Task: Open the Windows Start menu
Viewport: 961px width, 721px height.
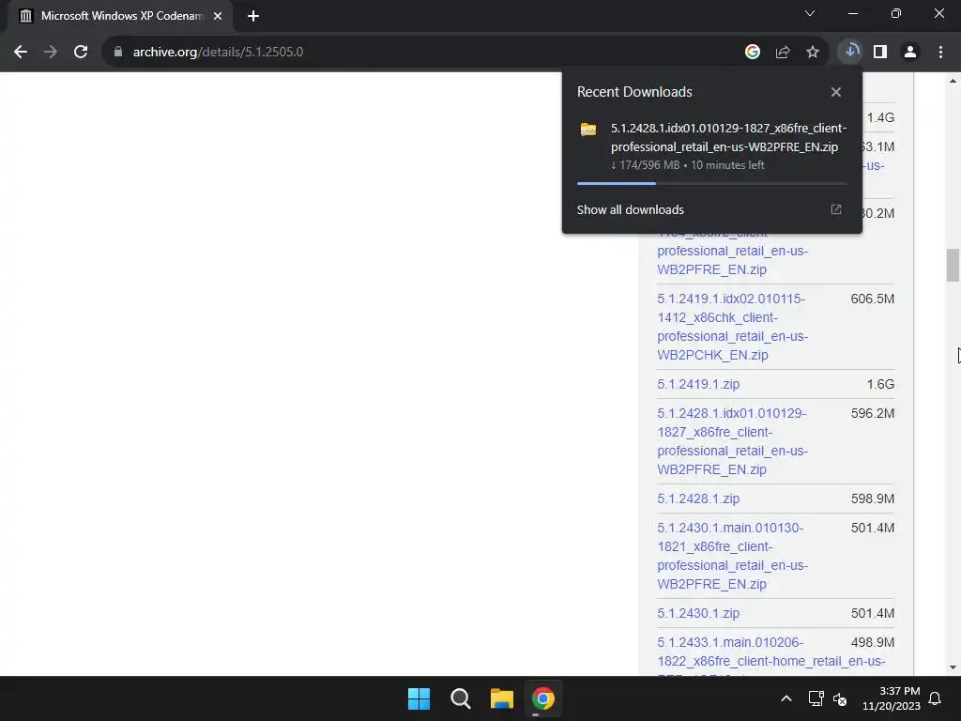Action: [419, 698]
